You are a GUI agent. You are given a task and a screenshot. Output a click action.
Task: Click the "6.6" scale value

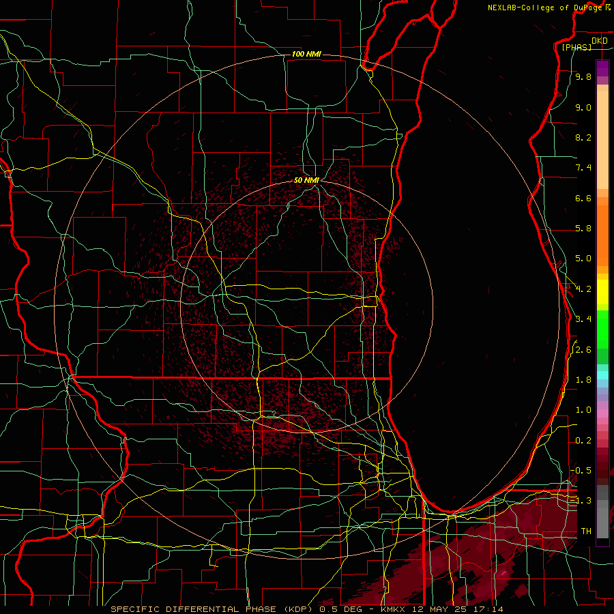click(583, 198)
